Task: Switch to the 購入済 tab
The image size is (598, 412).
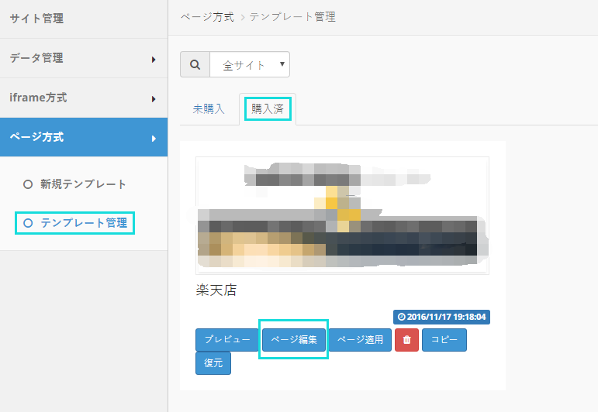Action: coord(268,109)
